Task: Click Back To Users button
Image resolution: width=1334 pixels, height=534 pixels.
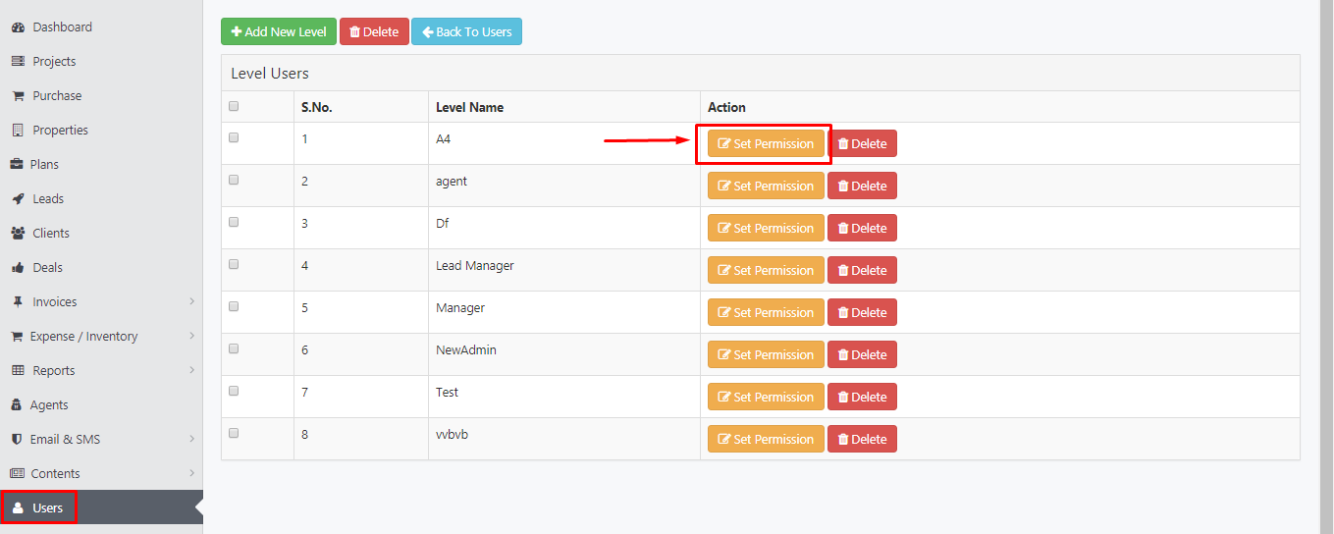Action: (466, 31)
